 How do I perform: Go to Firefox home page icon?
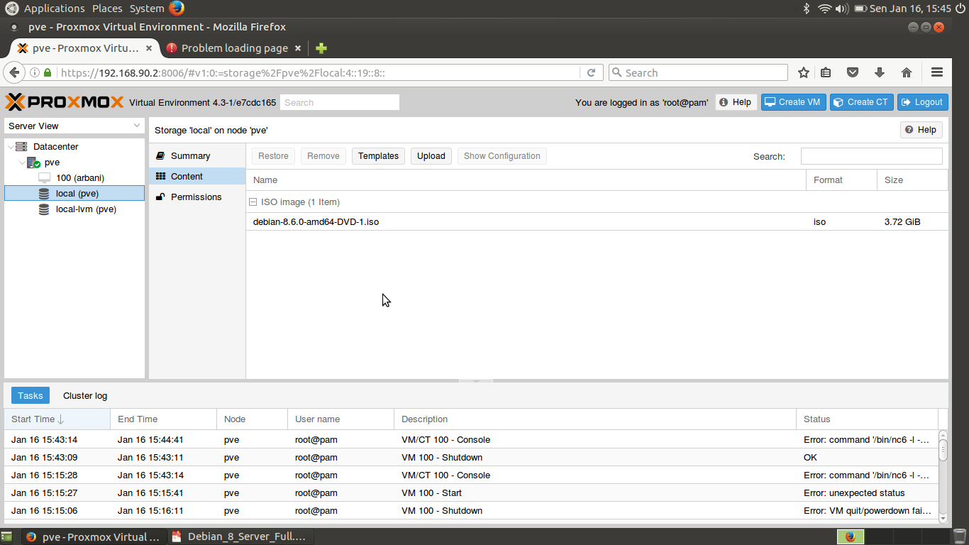[907, 72]
